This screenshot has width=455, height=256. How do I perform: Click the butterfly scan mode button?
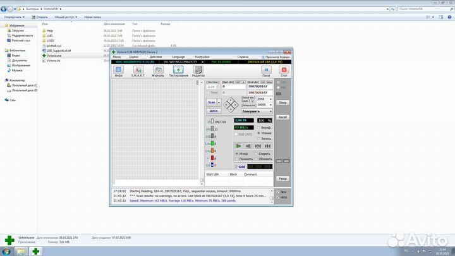point(258,146)
